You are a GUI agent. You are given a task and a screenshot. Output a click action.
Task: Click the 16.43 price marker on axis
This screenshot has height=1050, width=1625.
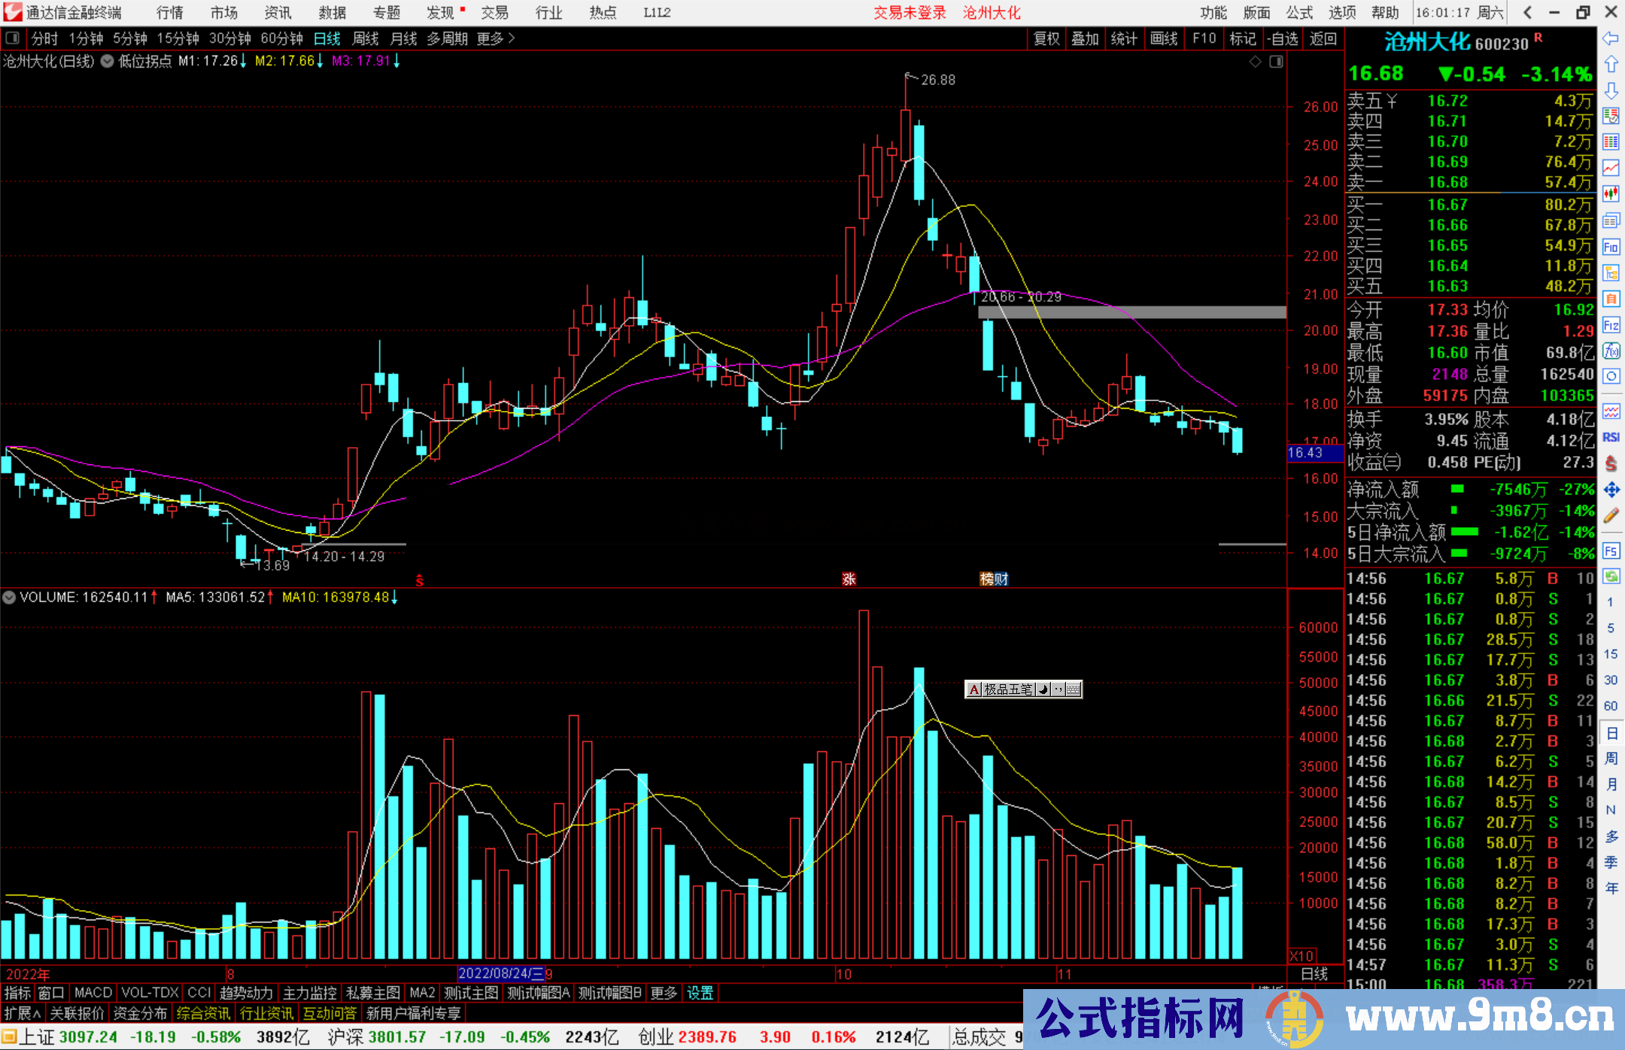[x=1315, y=453]
